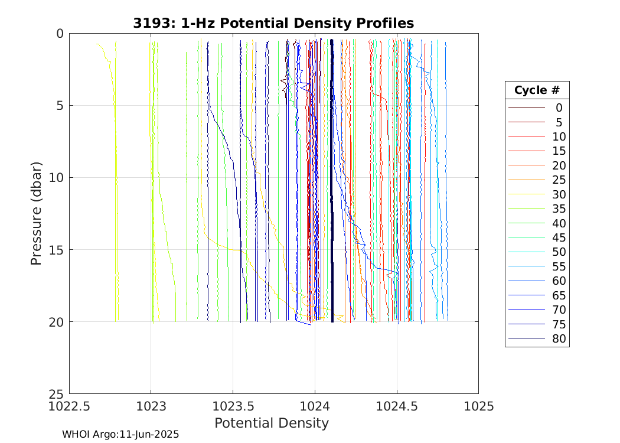Click y-axis tick label 5

point(60,106)
